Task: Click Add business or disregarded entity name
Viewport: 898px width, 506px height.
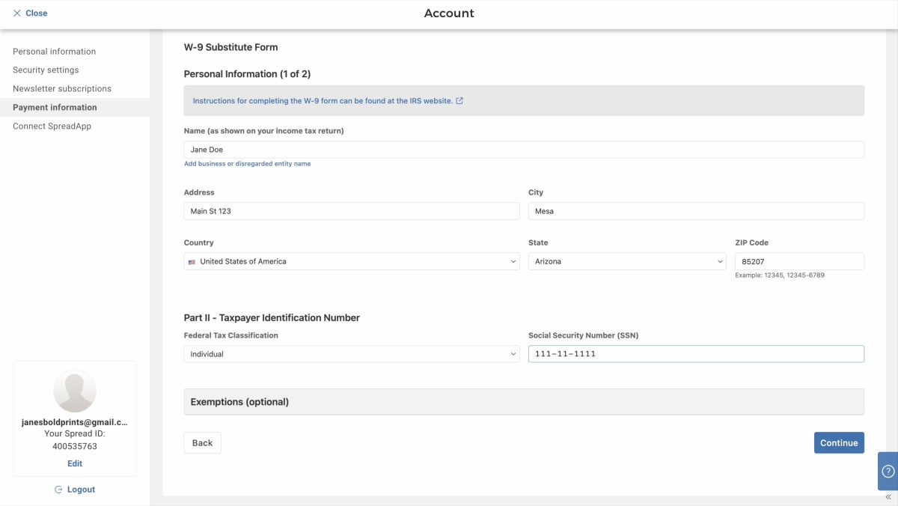Action: coord(248,164)
